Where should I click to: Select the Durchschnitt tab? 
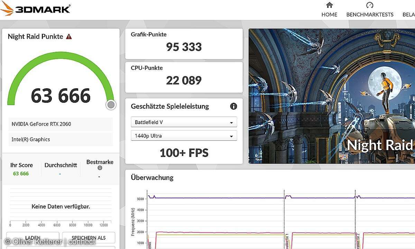(61, 165)
